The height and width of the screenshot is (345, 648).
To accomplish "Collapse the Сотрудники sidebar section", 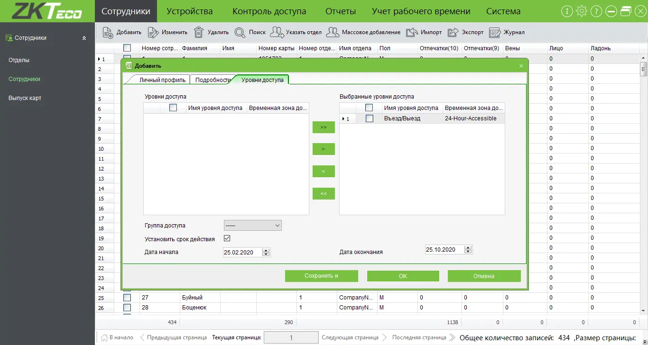I will 84,38.
